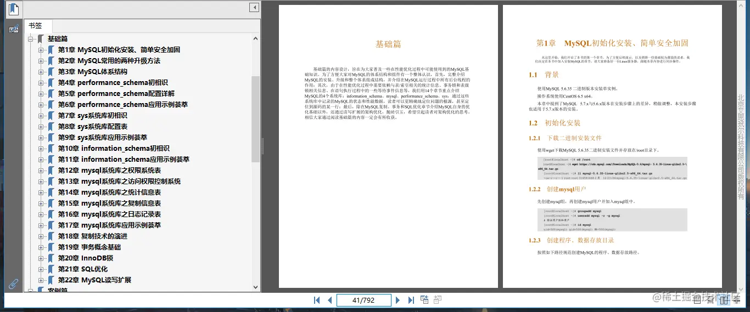The image size is (750, 312).
Task: Open bookmark 第17章 mysql系统库应用示例荟萃
Action: tap(110, 225)
